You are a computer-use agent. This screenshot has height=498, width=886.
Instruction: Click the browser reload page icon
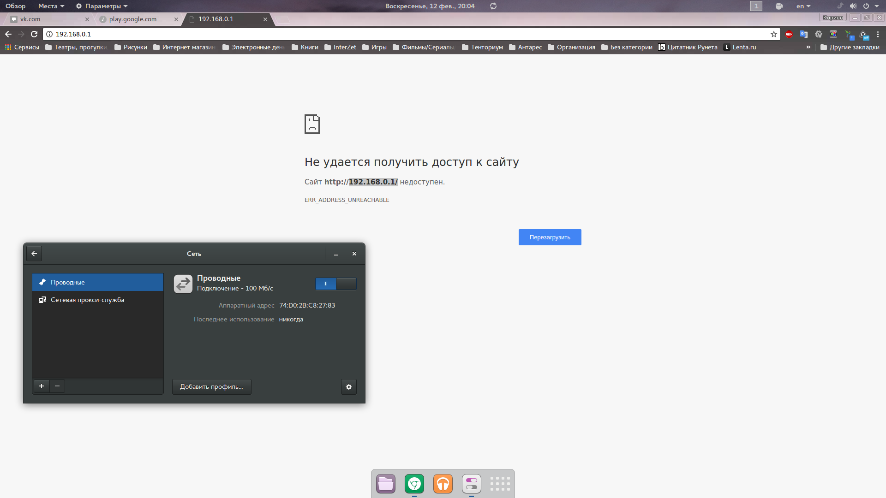(x=34, y=34)
